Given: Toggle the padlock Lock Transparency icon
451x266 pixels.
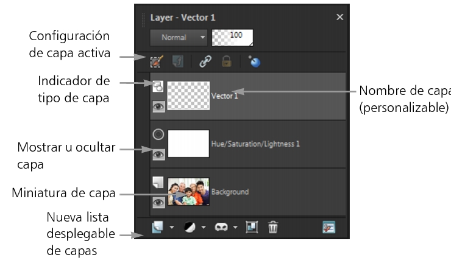Looking at the screenshot, I should click(x=229, y=61).
